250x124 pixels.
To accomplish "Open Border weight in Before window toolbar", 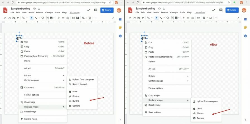I will tap(63, 18).
